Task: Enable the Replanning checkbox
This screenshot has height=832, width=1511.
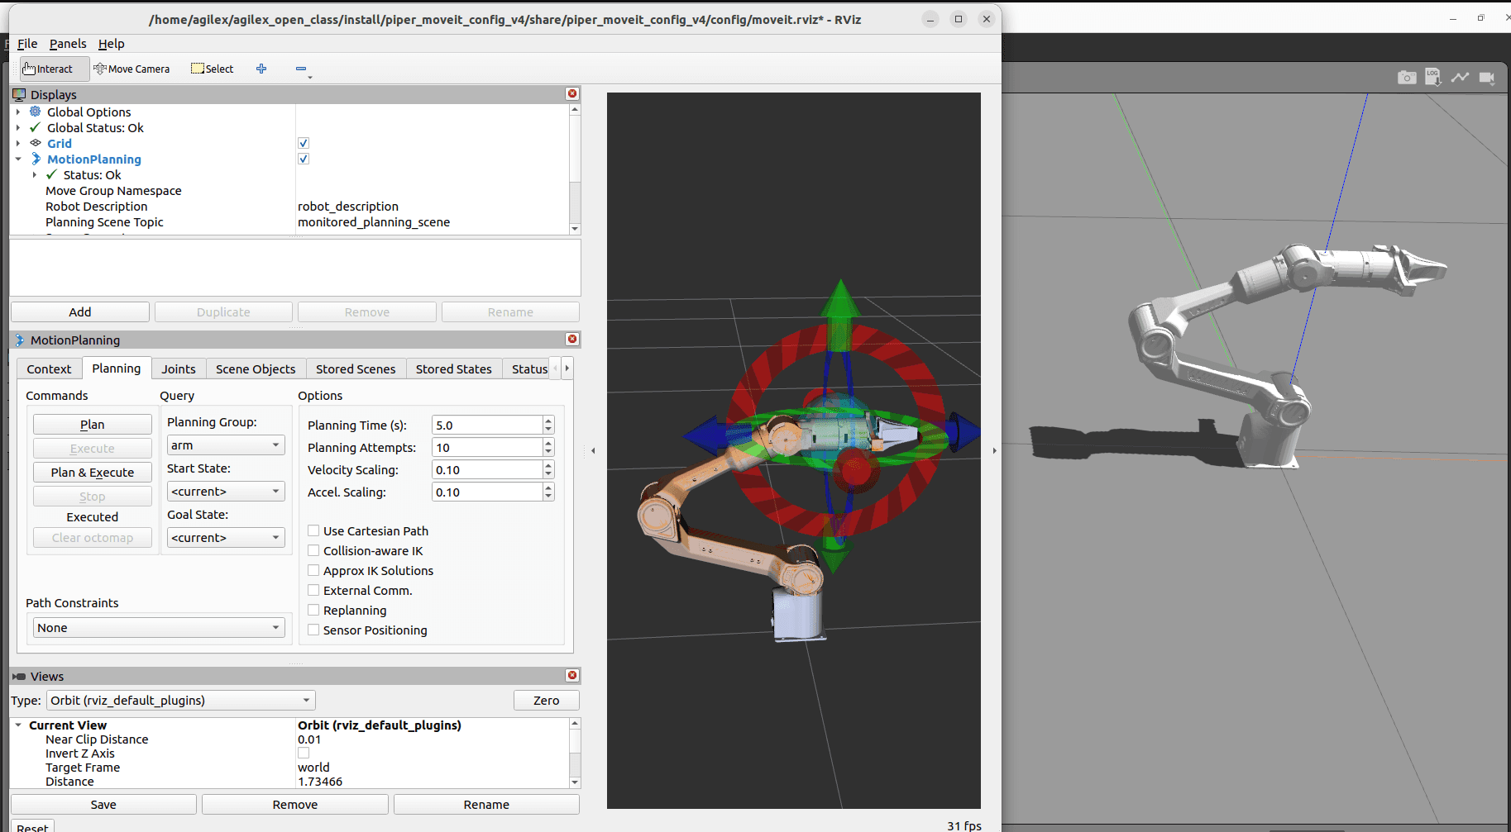Action: pyautogui.click(x=313, y=610)
